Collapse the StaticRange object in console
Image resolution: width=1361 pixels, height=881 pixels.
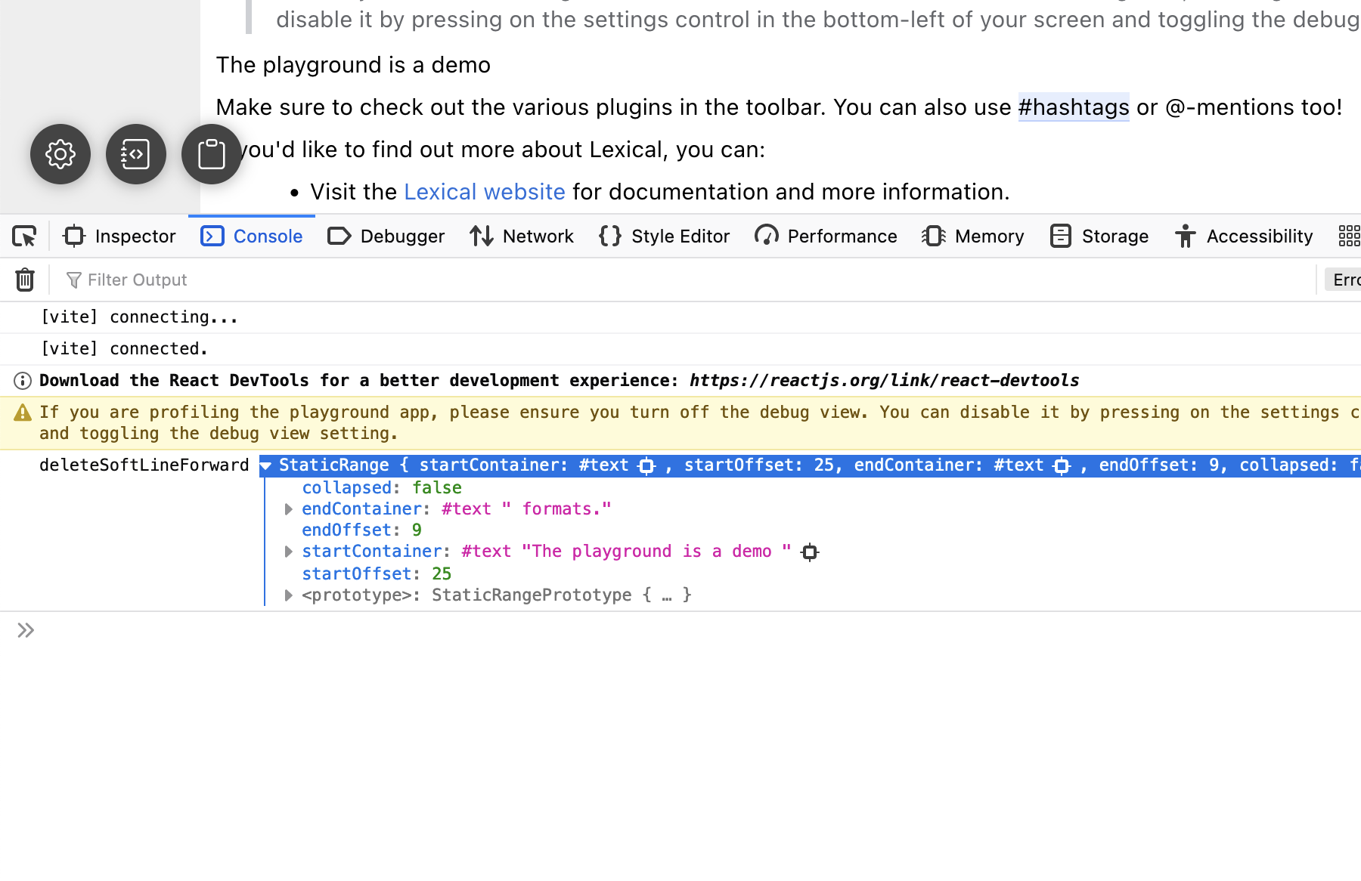(266, 465)
